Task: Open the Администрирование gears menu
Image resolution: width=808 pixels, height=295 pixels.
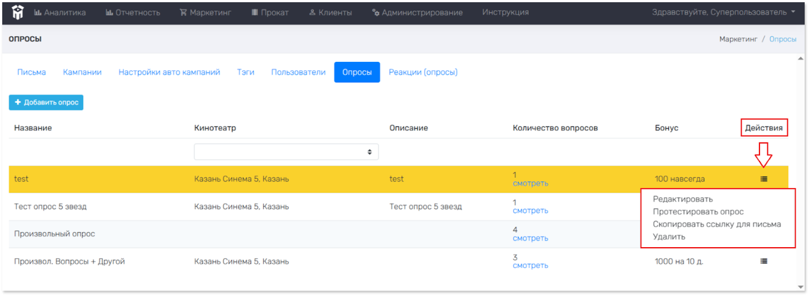Action: (417, 12)
